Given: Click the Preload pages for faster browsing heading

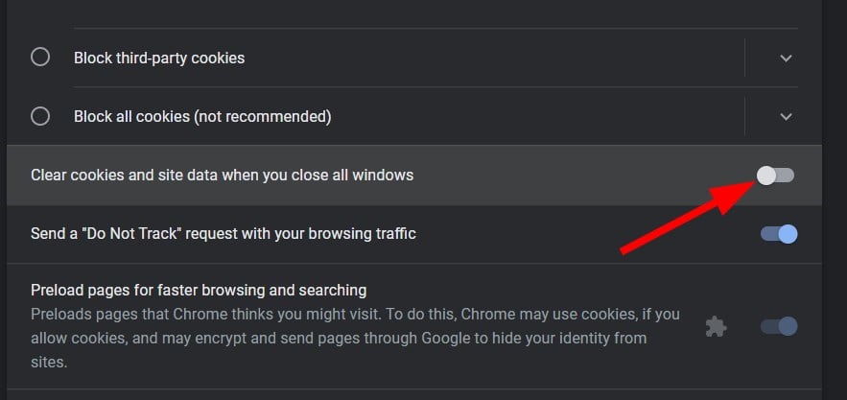Looking at the screenshot, I should [199, 291].
